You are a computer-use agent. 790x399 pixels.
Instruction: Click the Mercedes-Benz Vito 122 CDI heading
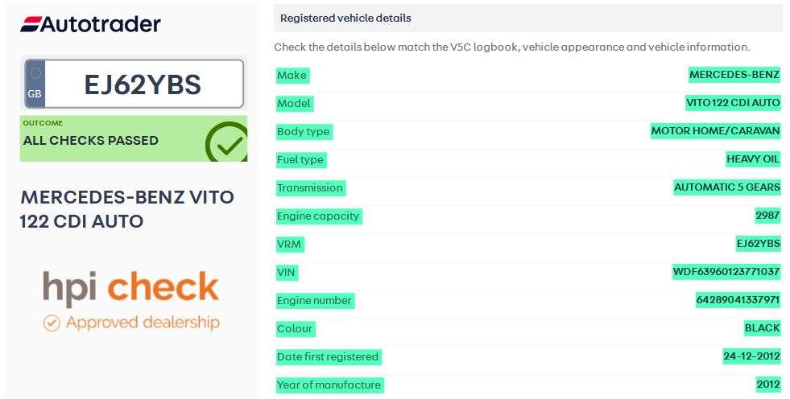click(x=127, y=208)
